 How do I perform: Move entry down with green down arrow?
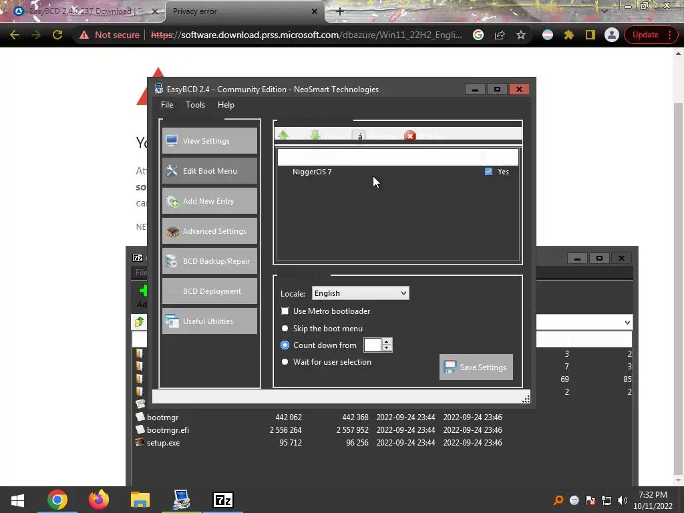(x=315, y=135)
